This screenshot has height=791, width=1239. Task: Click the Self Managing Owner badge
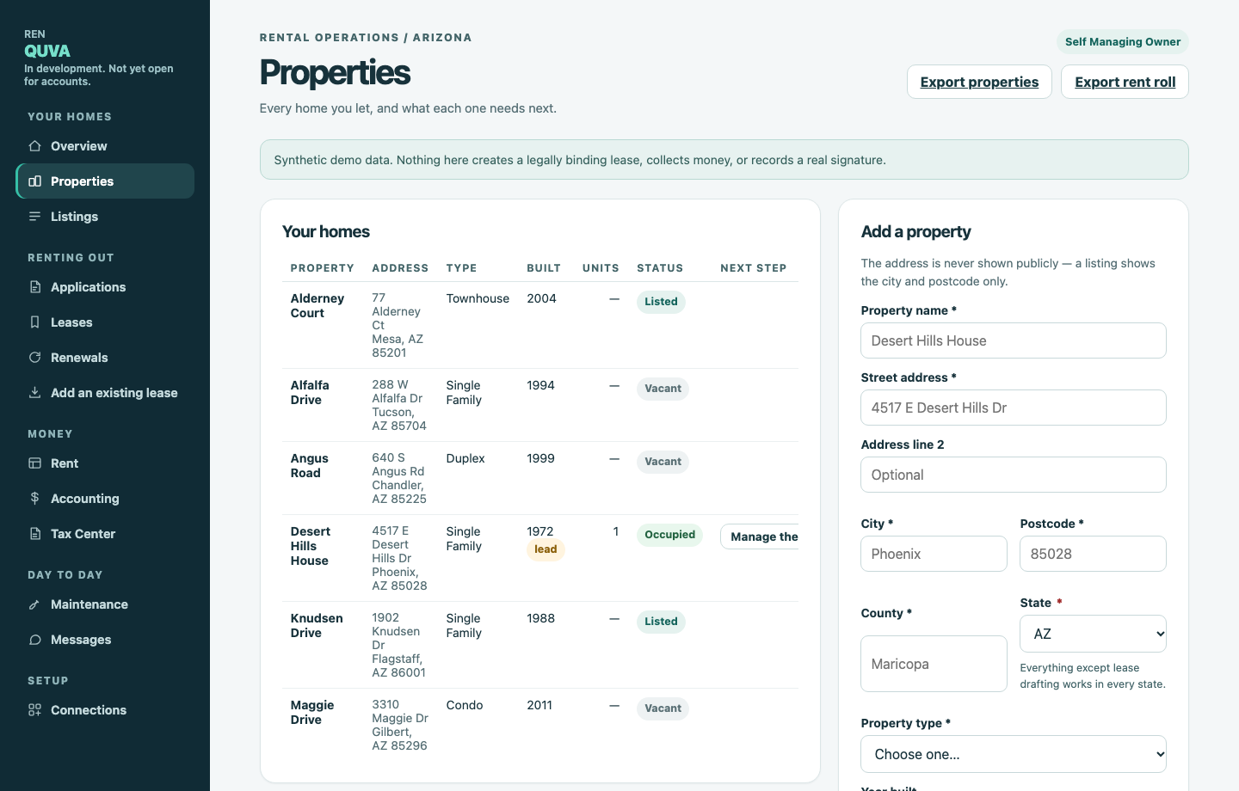[x=1123, y=41]
